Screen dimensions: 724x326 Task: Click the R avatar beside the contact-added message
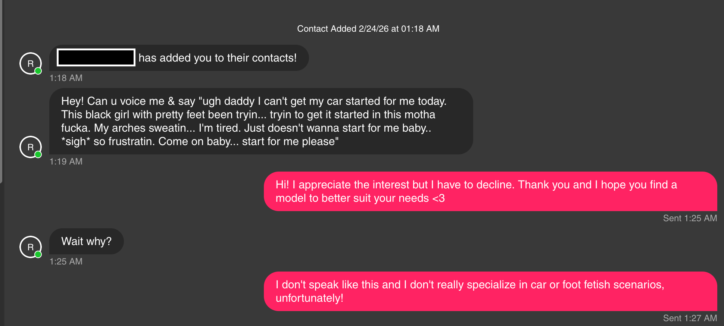[x=30, y=63]
